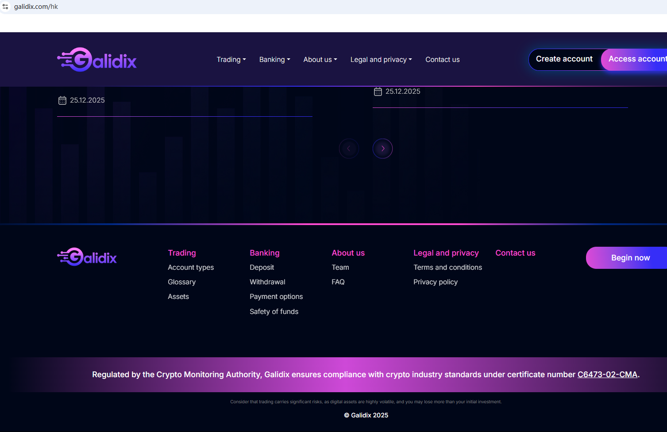Hit the Begin now button
667x432 pixels.
630,258
